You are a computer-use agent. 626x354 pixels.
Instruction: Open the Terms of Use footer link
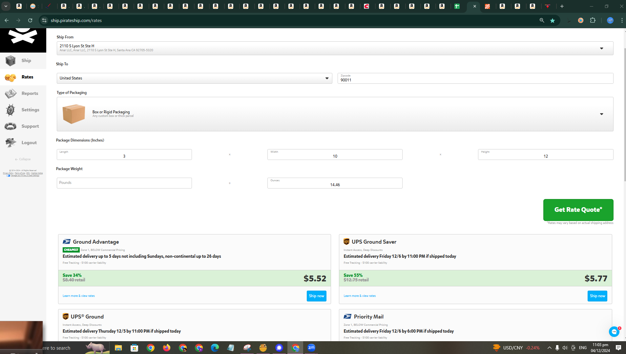20,173
